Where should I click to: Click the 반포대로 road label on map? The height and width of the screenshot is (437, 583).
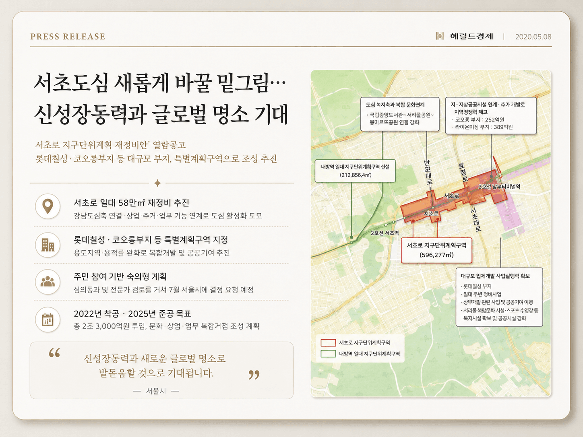(x=428, y=173)
